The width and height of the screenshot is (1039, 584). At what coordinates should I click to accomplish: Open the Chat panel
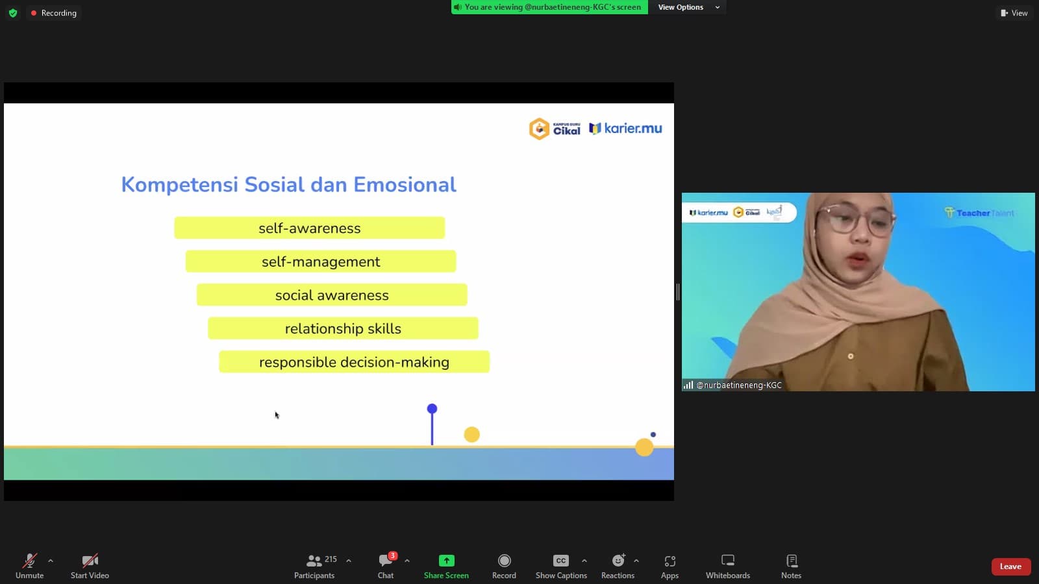[386, 565]
